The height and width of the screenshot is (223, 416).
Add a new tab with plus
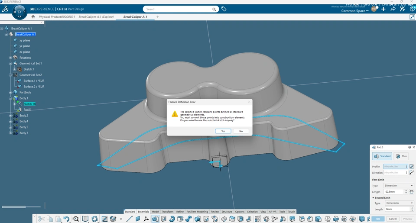[158, 17]
